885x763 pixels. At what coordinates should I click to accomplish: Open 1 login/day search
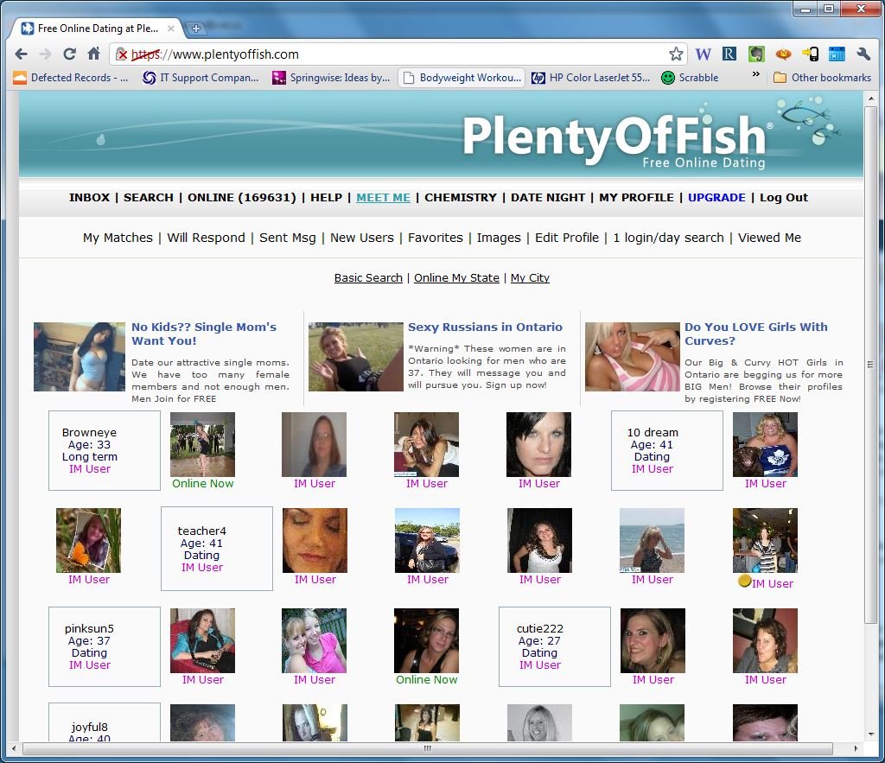668,238
